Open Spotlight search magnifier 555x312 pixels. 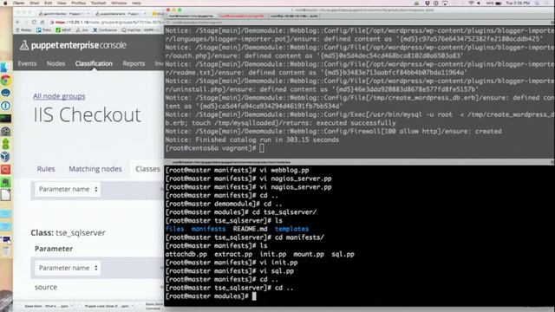pos(538,3)
